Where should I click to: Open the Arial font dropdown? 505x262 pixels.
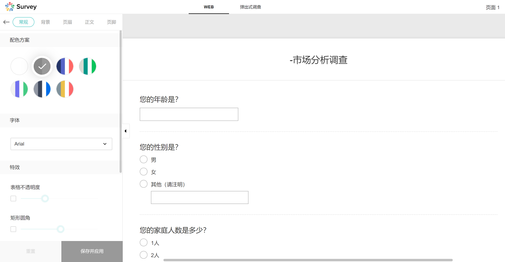(61, 144)
